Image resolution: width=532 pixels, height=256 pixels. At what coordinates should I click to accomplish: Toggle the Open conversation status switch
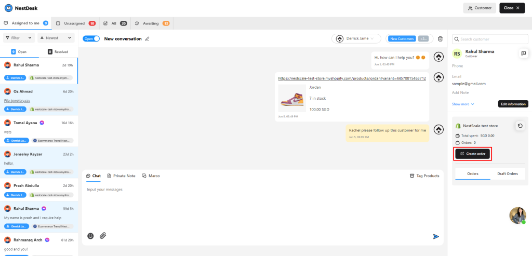[x=91, y=38]
